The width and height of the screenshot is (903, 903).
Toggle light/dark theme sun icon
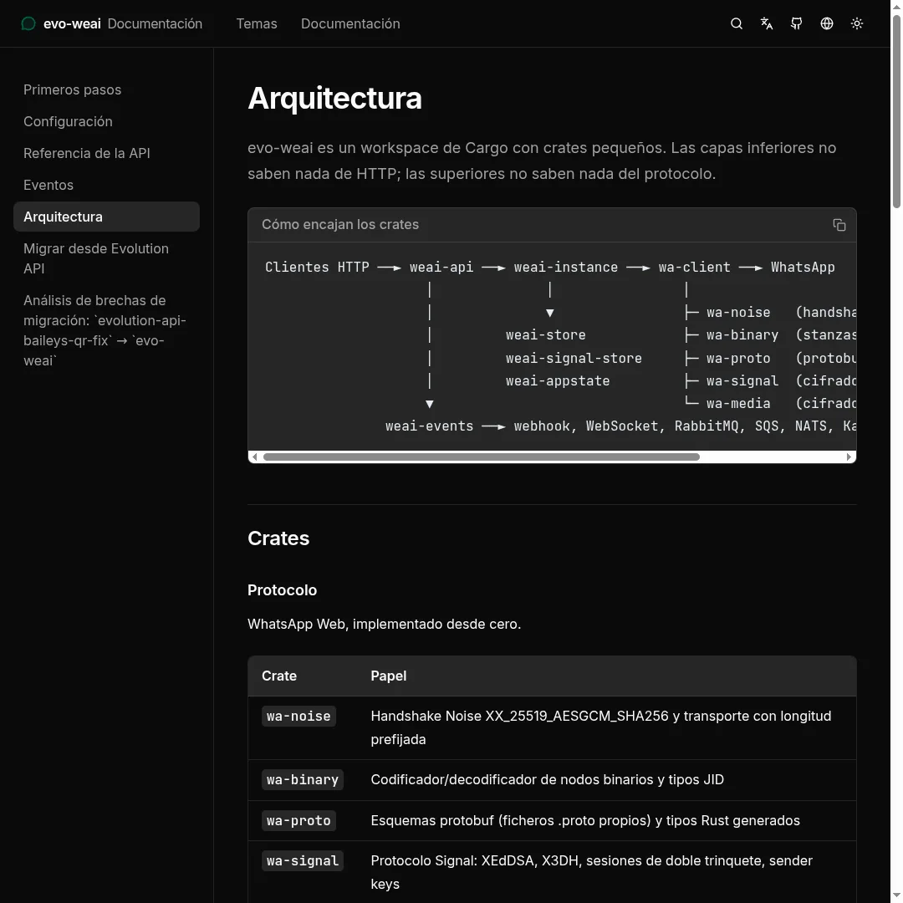pos(857,23)
